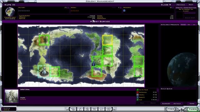End turn with the Turn button
This screenshot has height=112, width=200.
coord(192,109)
